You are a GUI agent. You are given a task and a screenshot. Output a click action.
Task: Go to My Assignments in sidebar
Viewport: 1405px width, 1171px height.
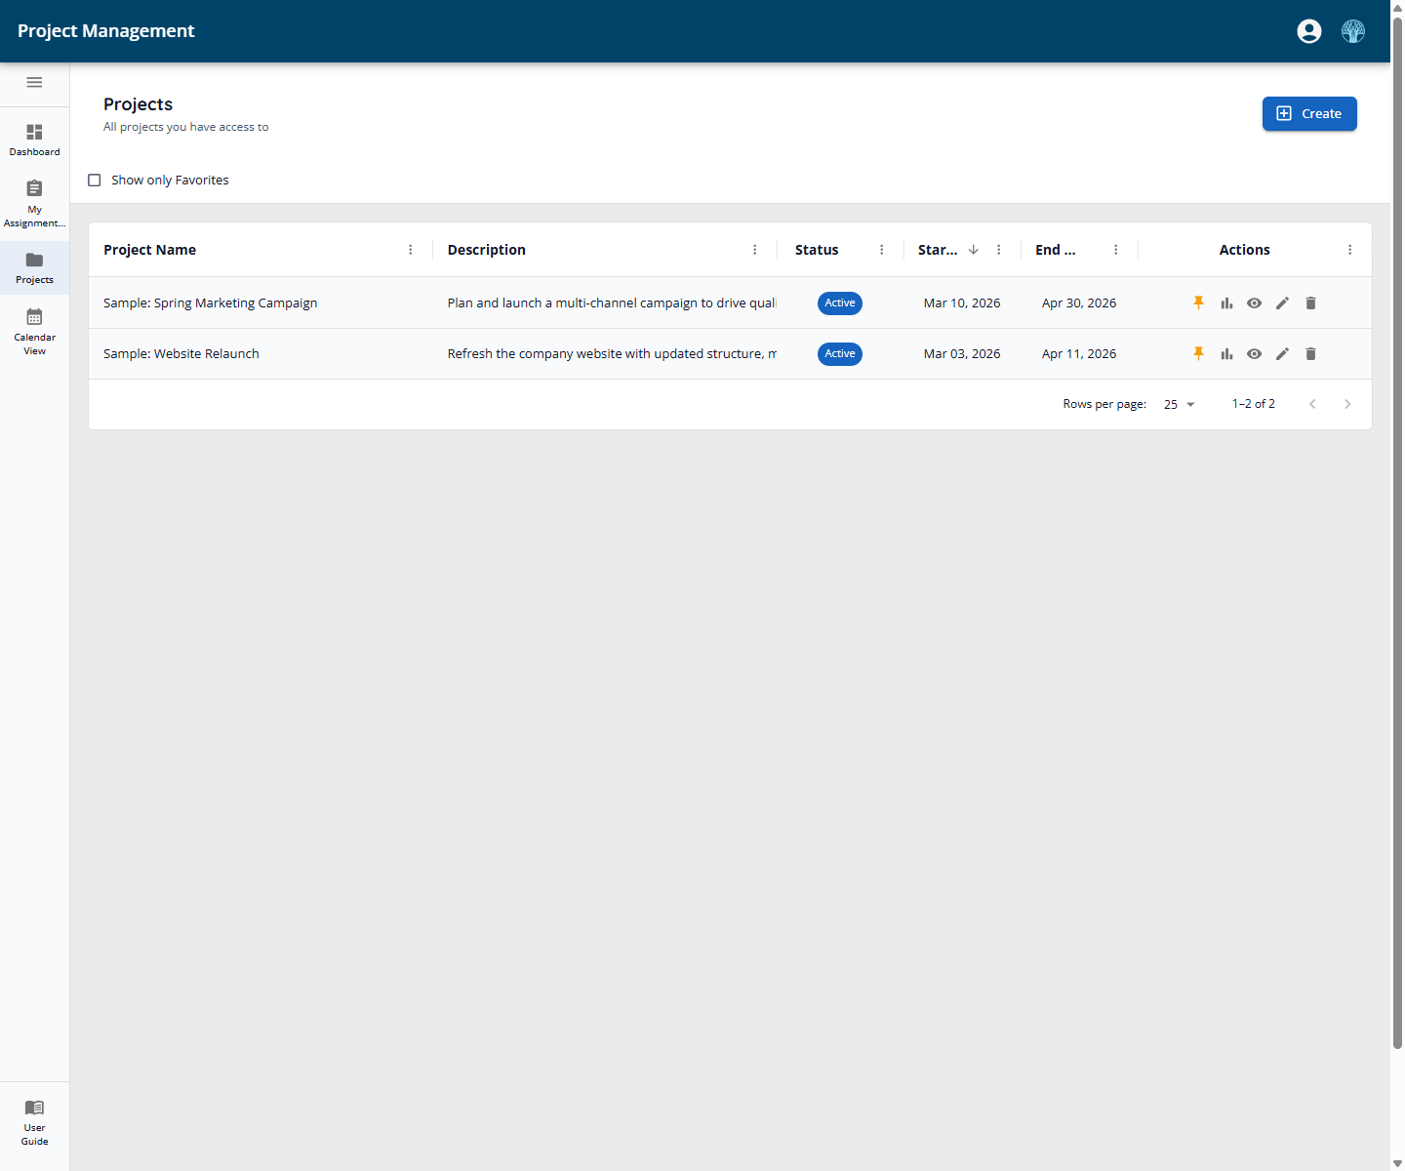pos(34,203)
